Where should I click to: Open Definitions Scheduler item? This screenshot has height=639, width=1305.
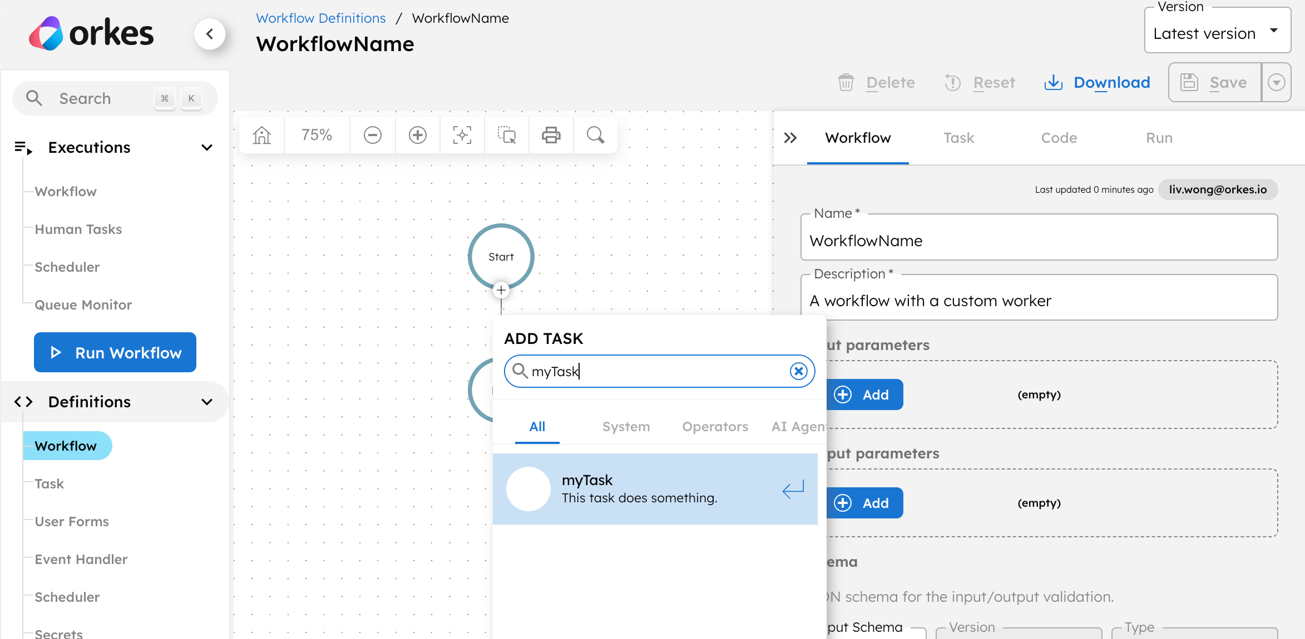click(67, 597)
